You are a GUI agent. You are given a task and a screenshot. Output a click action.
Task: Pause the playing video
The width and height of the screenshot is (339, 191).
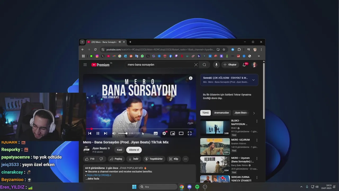[x=98, y=133]
